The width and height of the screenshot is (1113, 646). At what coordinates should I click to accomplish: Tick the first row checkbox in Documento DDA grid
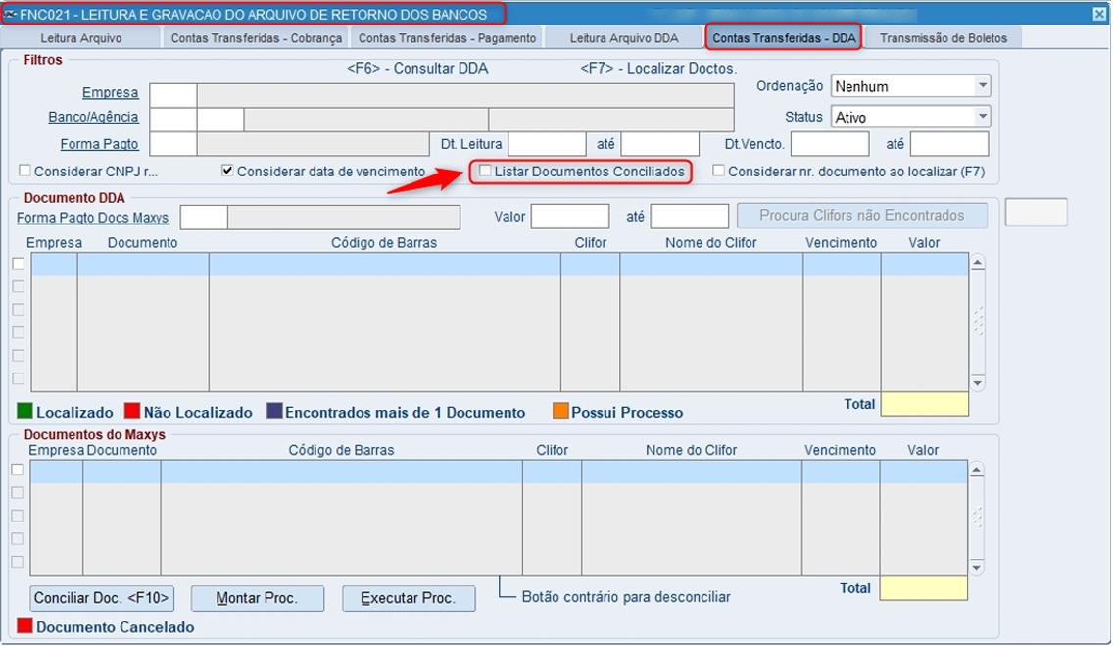19,264
